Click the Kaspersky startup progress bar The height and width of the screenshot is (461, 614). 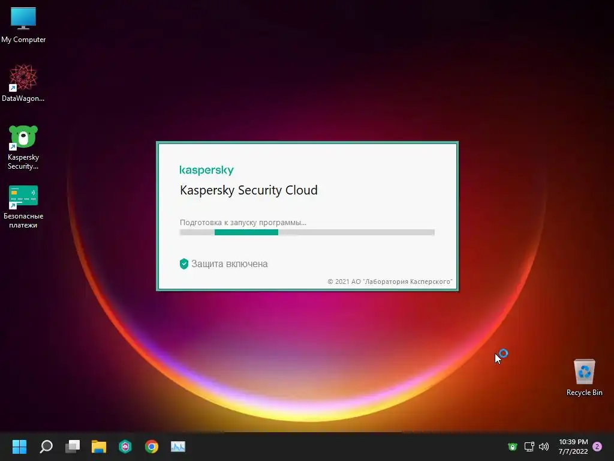click(307, 232)
